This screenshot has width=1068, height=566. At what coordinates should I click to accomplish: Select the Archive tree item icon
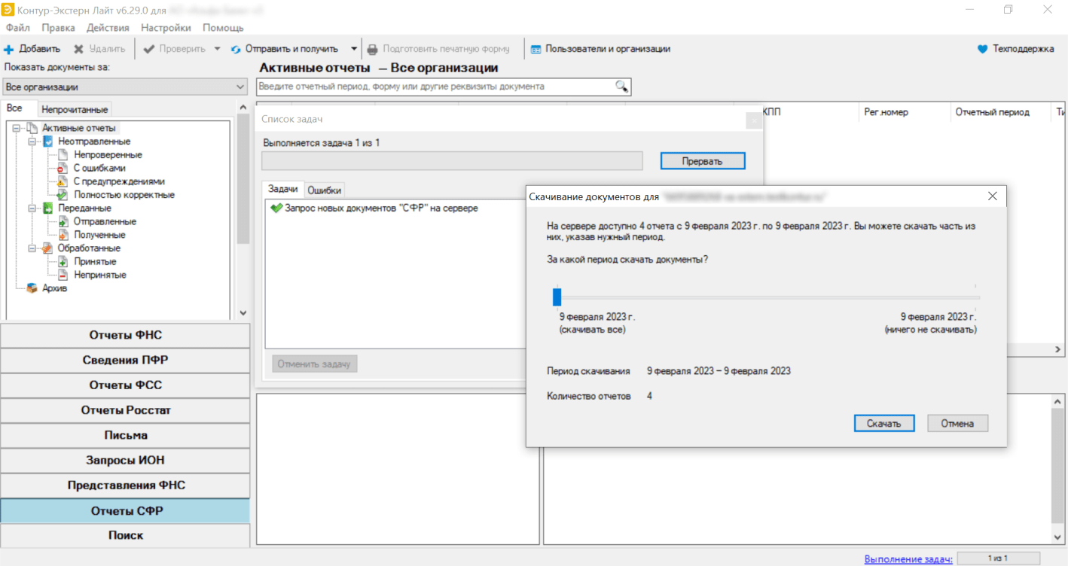tap(32, 288)
